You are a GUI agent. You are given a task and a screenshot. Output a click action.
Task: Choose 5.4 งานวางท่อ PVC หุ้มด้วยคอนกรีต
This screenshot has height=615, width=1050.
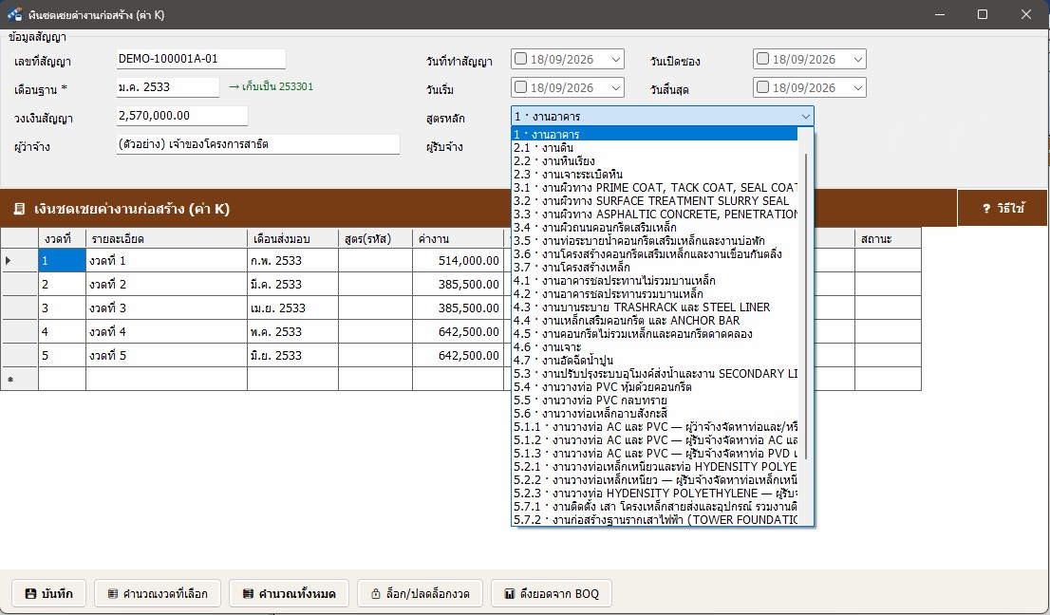655,387
